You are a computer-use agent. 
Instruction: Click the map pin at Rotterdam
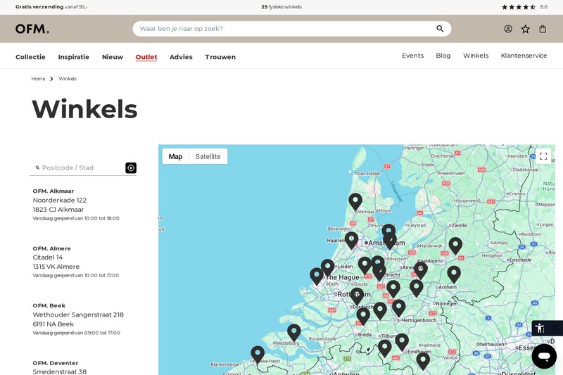[357, 295]
